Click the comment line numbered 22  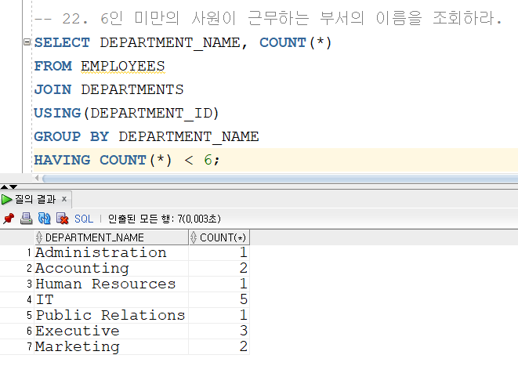click(x=268, y=18)
